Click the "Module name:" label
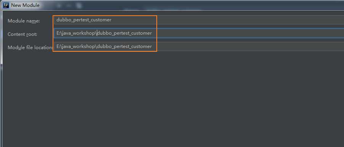This screenshot has height=147, width=344. pyautogui.click(x=24, y=21)
